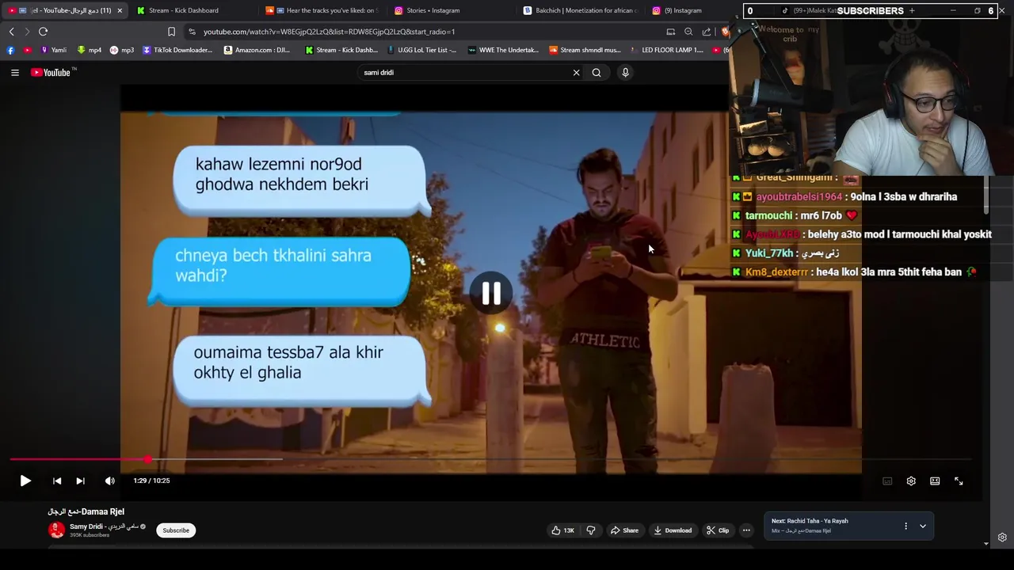
Task: Open the Yamli bookmark
Action: tap(53, 50)
